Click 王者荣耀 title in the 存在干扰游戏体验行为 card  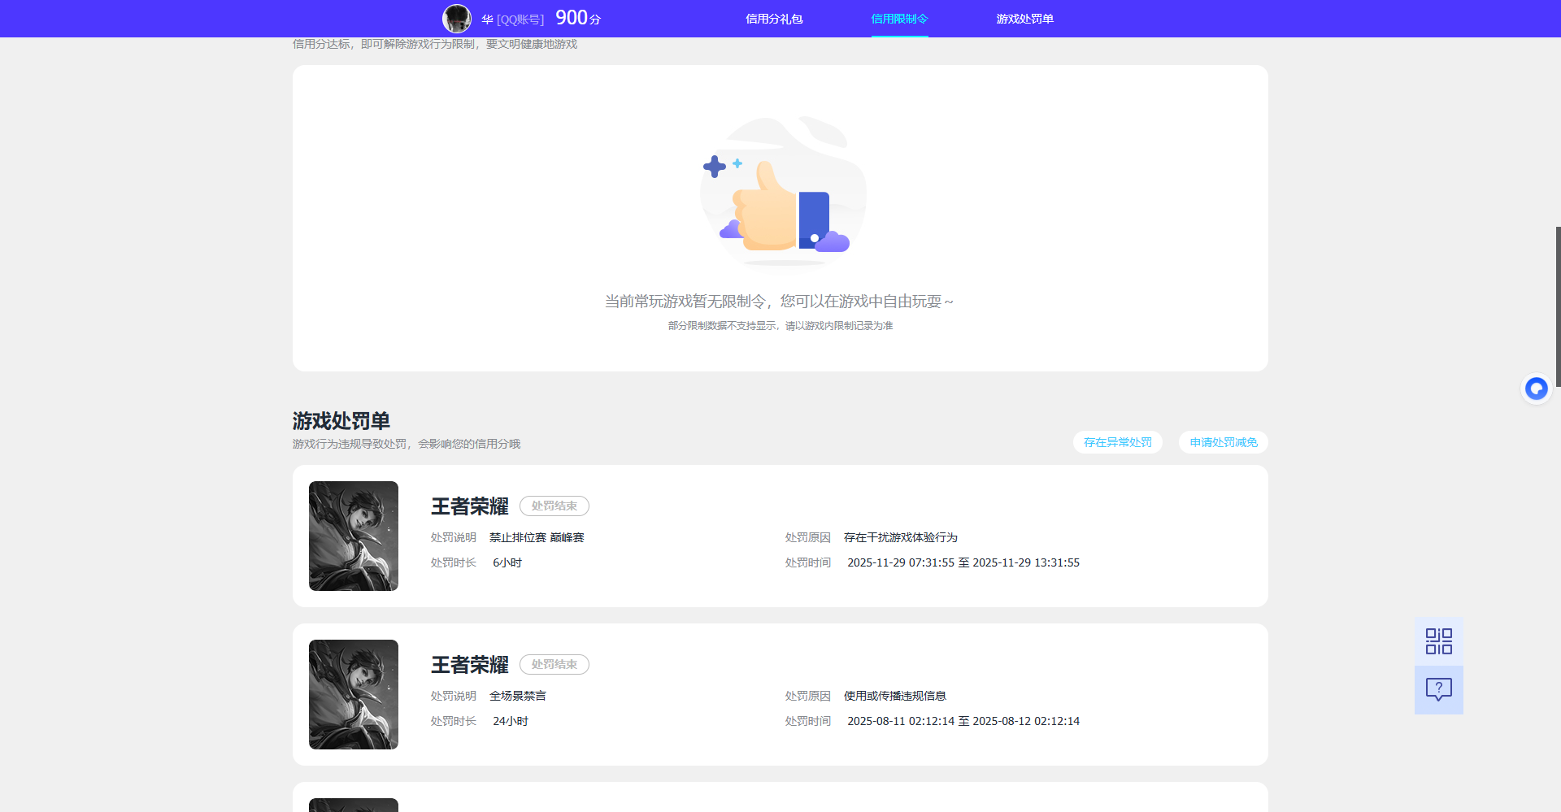point(469,506)
